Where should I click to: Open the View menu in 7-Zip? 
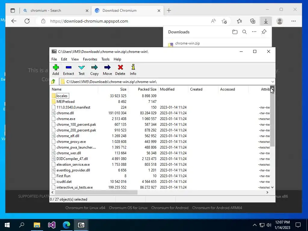pyautogui.click(x=75, y=59)
